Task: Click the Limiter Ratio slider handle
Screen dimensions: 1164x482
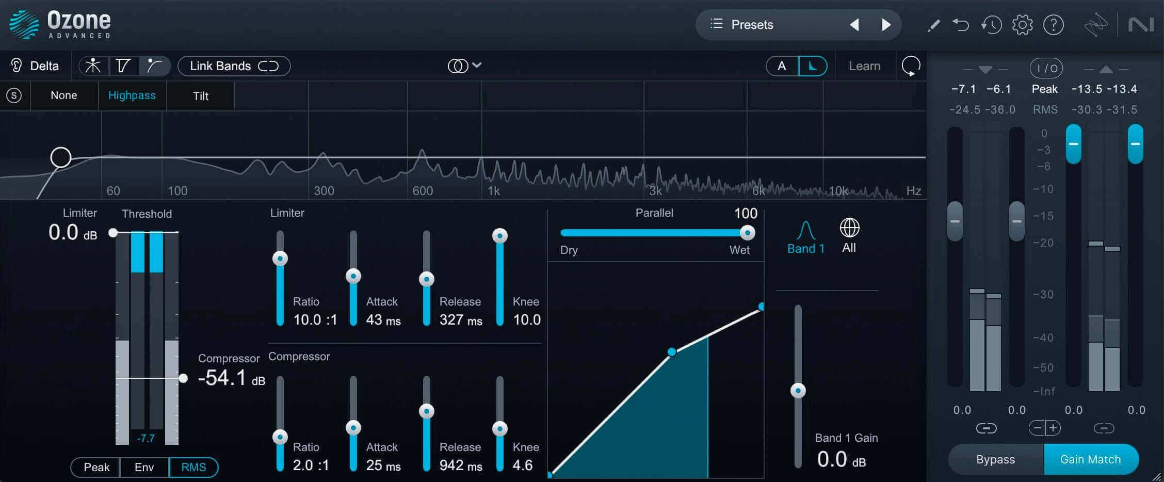Action: coord(280,258)
